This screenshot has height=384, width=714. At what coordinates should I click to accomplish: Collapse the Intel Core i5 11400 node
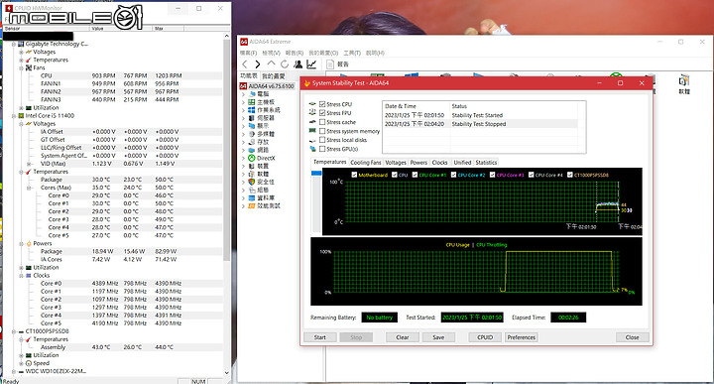coord(14,116)
